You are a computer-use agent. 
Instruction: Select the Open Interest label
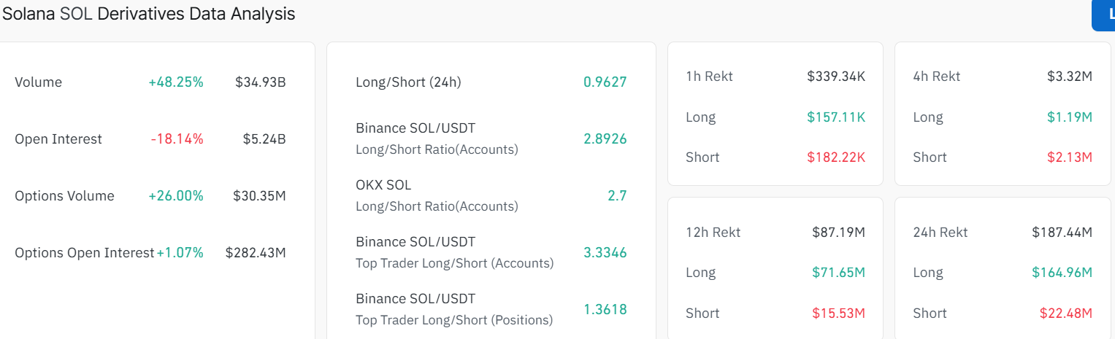(x=58, y=139)
